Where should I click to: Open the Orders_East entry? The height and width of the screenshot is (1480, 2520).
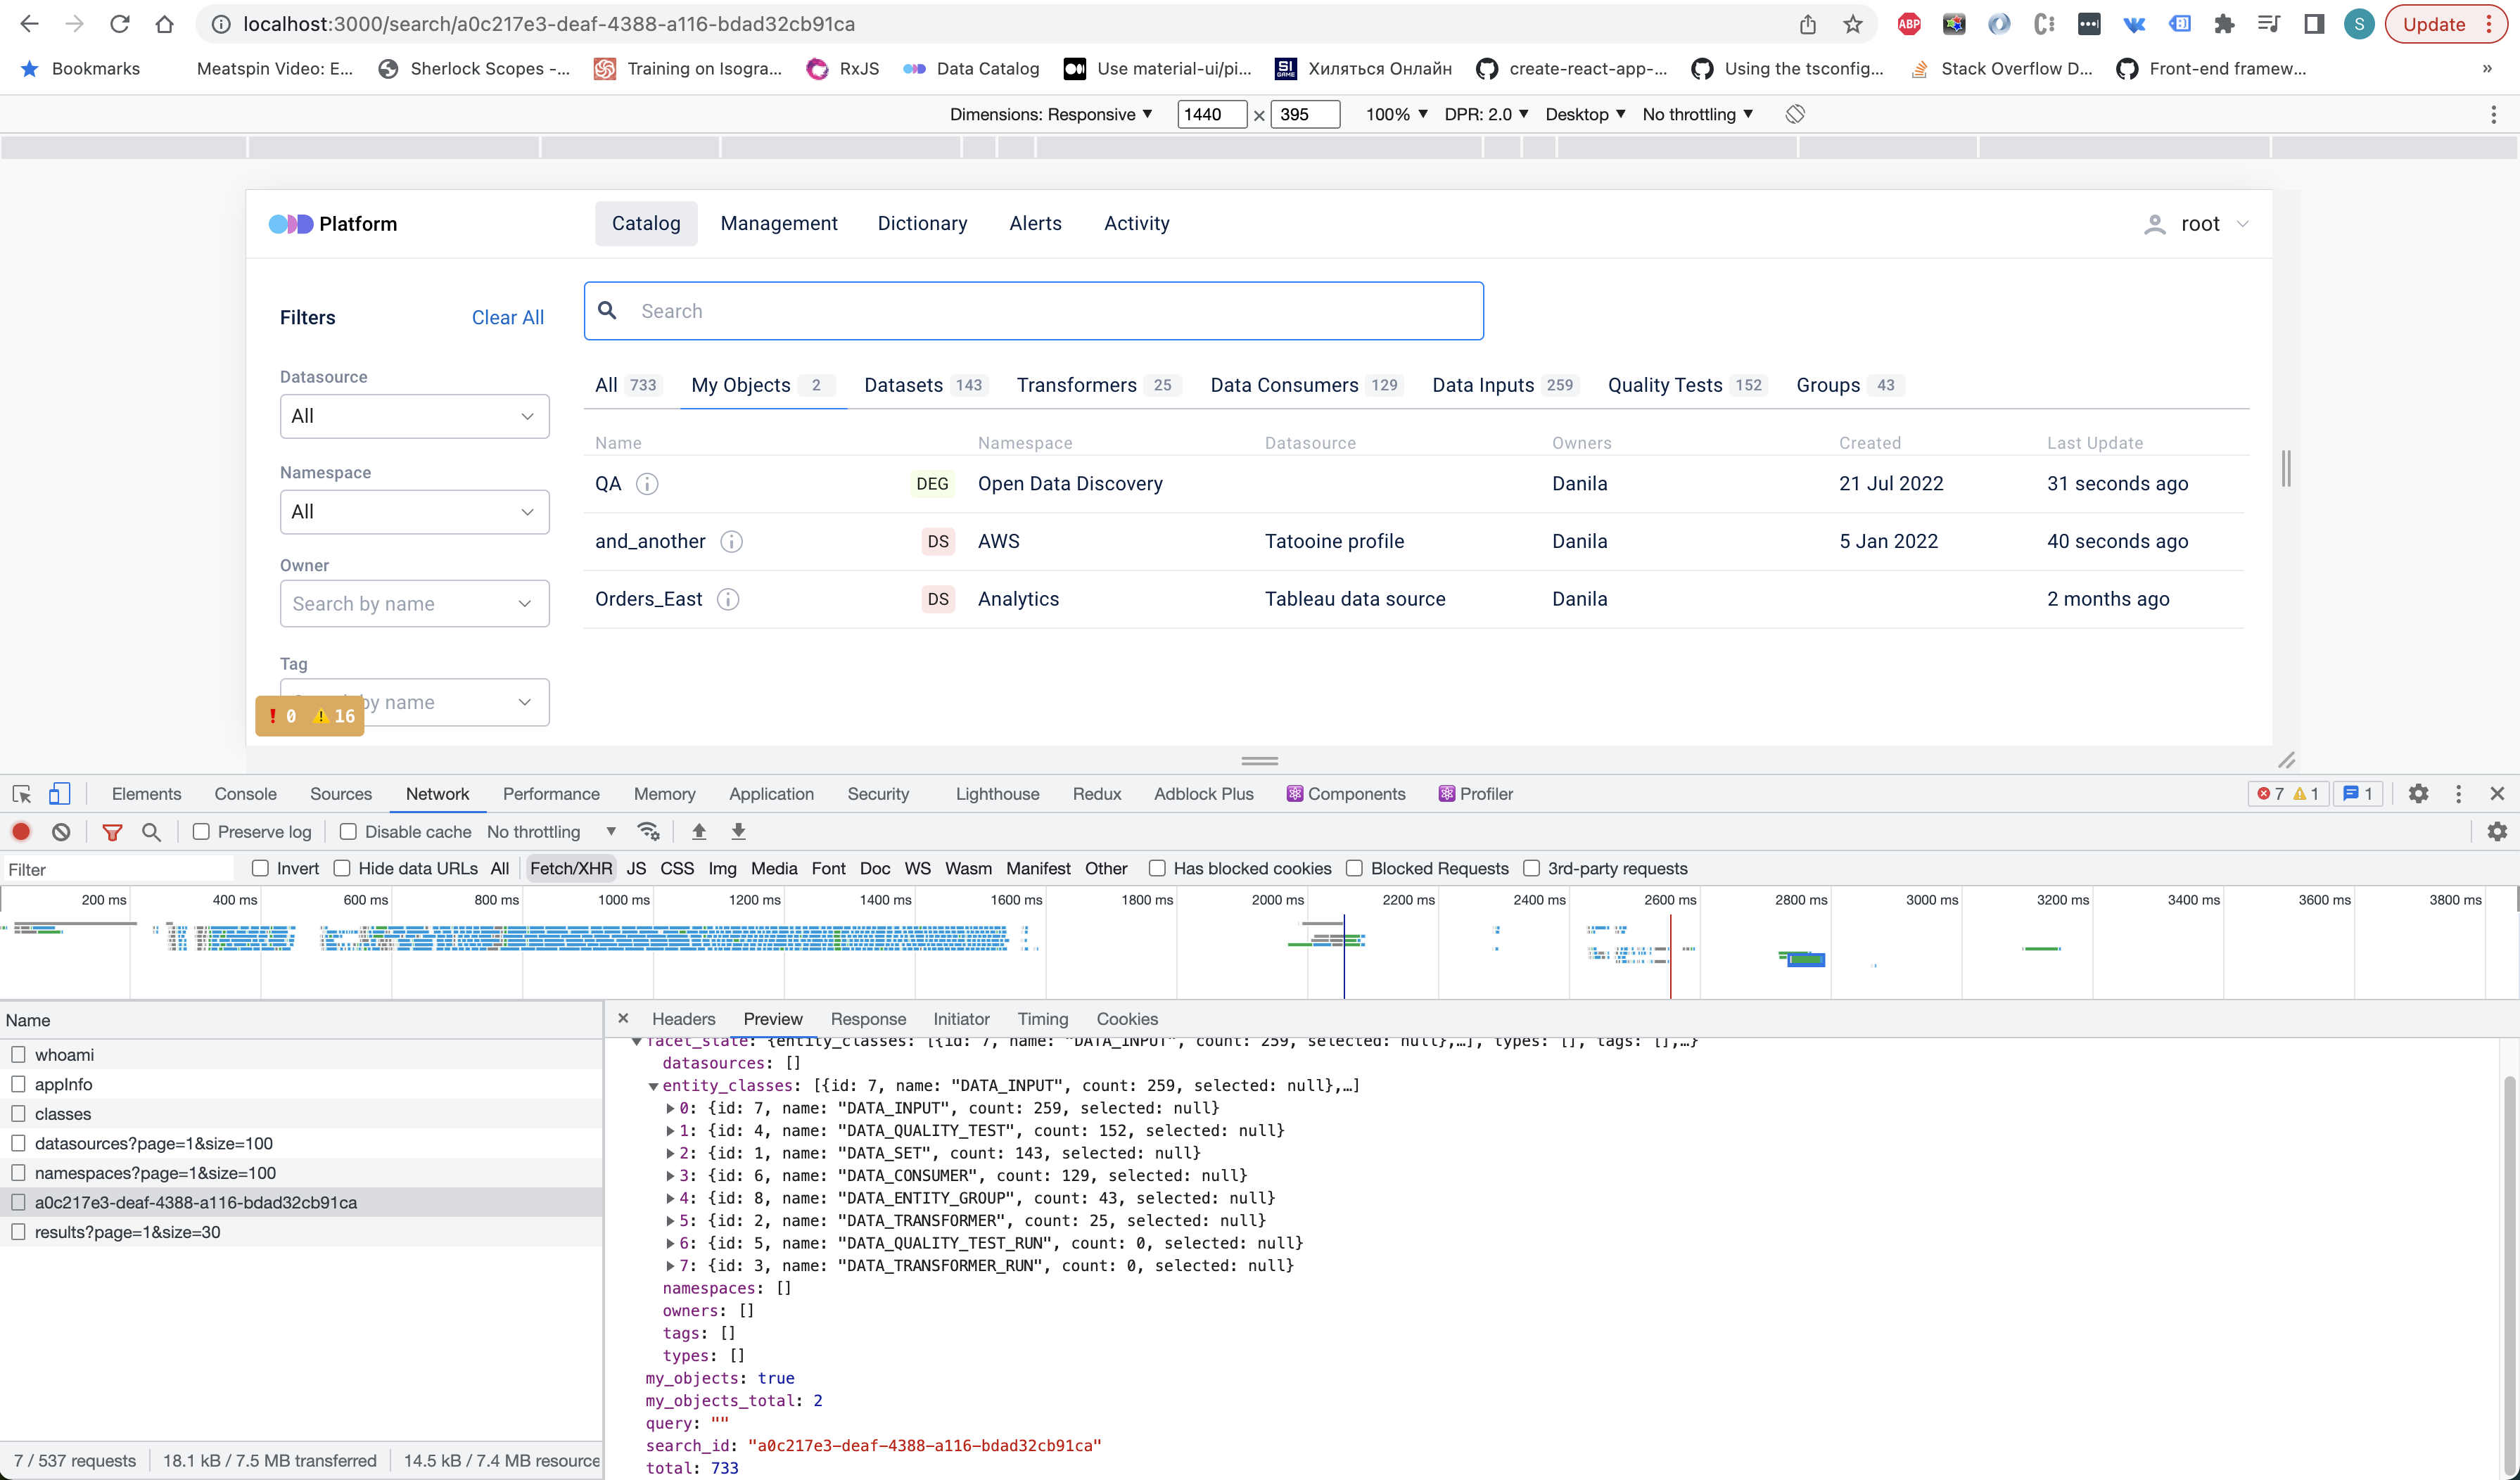648,599
